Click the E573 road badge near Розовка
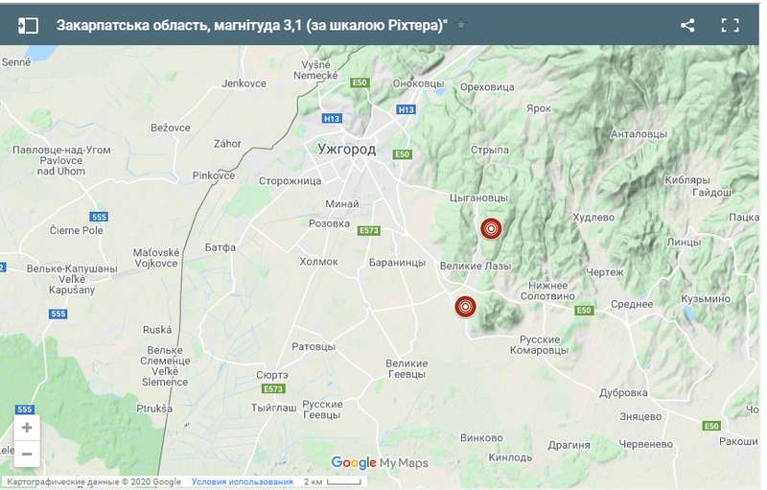 pyautogui.click(x=369, y=230)
